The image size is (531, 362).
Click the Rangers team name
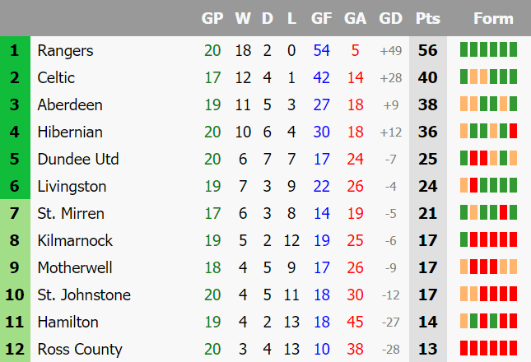coord(65,51)
